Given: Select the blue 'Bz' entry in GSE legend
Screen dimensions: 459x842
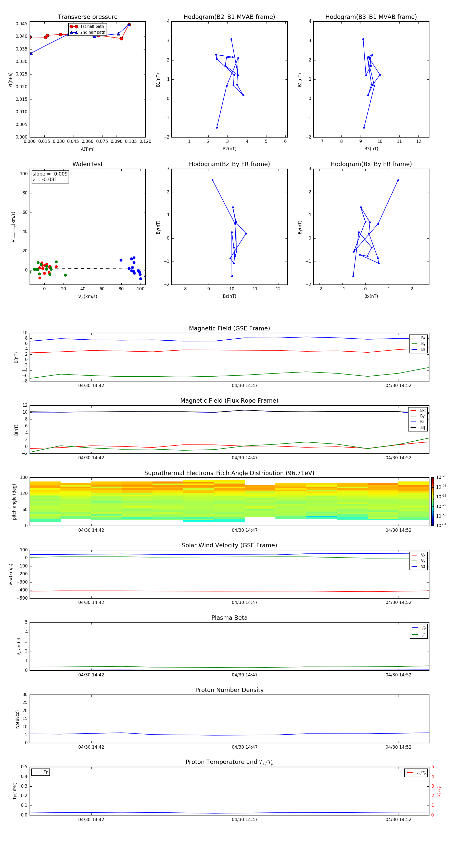Looking at the screenshot, I should point(418,349).
